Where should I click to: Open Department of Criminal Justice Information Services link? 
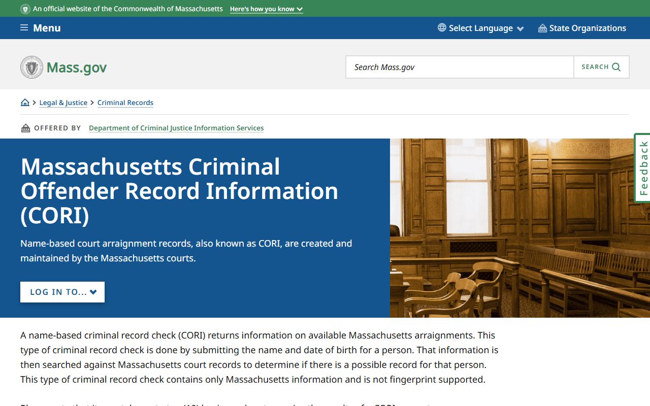coord(176,128)
